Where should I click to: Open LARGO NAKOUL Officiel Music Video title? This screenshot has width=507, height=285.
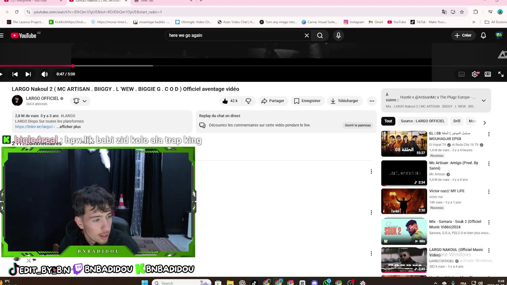pos(456,252)
